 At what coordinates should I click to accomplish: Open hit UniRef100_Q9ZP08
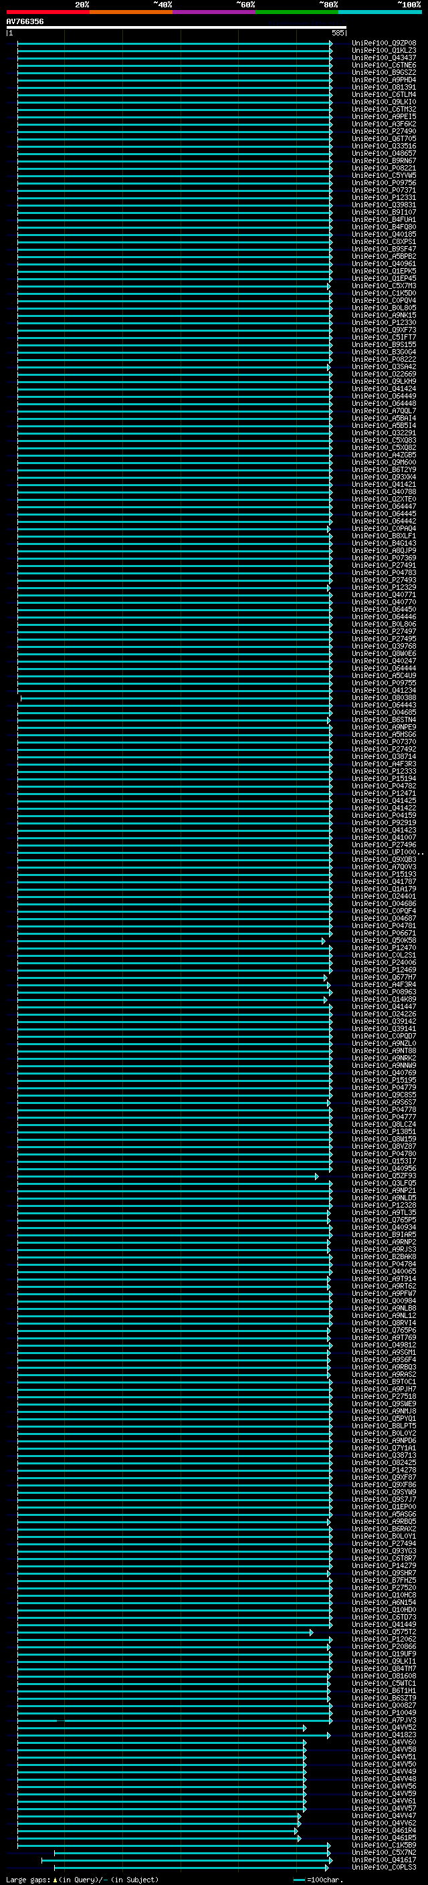point(384,43)
